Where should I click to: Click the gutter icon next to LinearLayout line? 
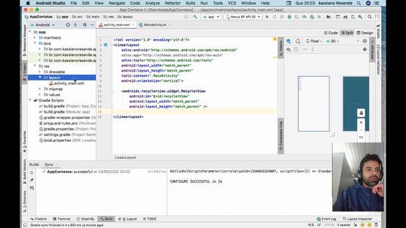point(106,45)
